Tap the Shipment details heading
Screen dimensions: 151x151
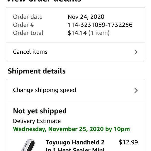click(36, 71)
